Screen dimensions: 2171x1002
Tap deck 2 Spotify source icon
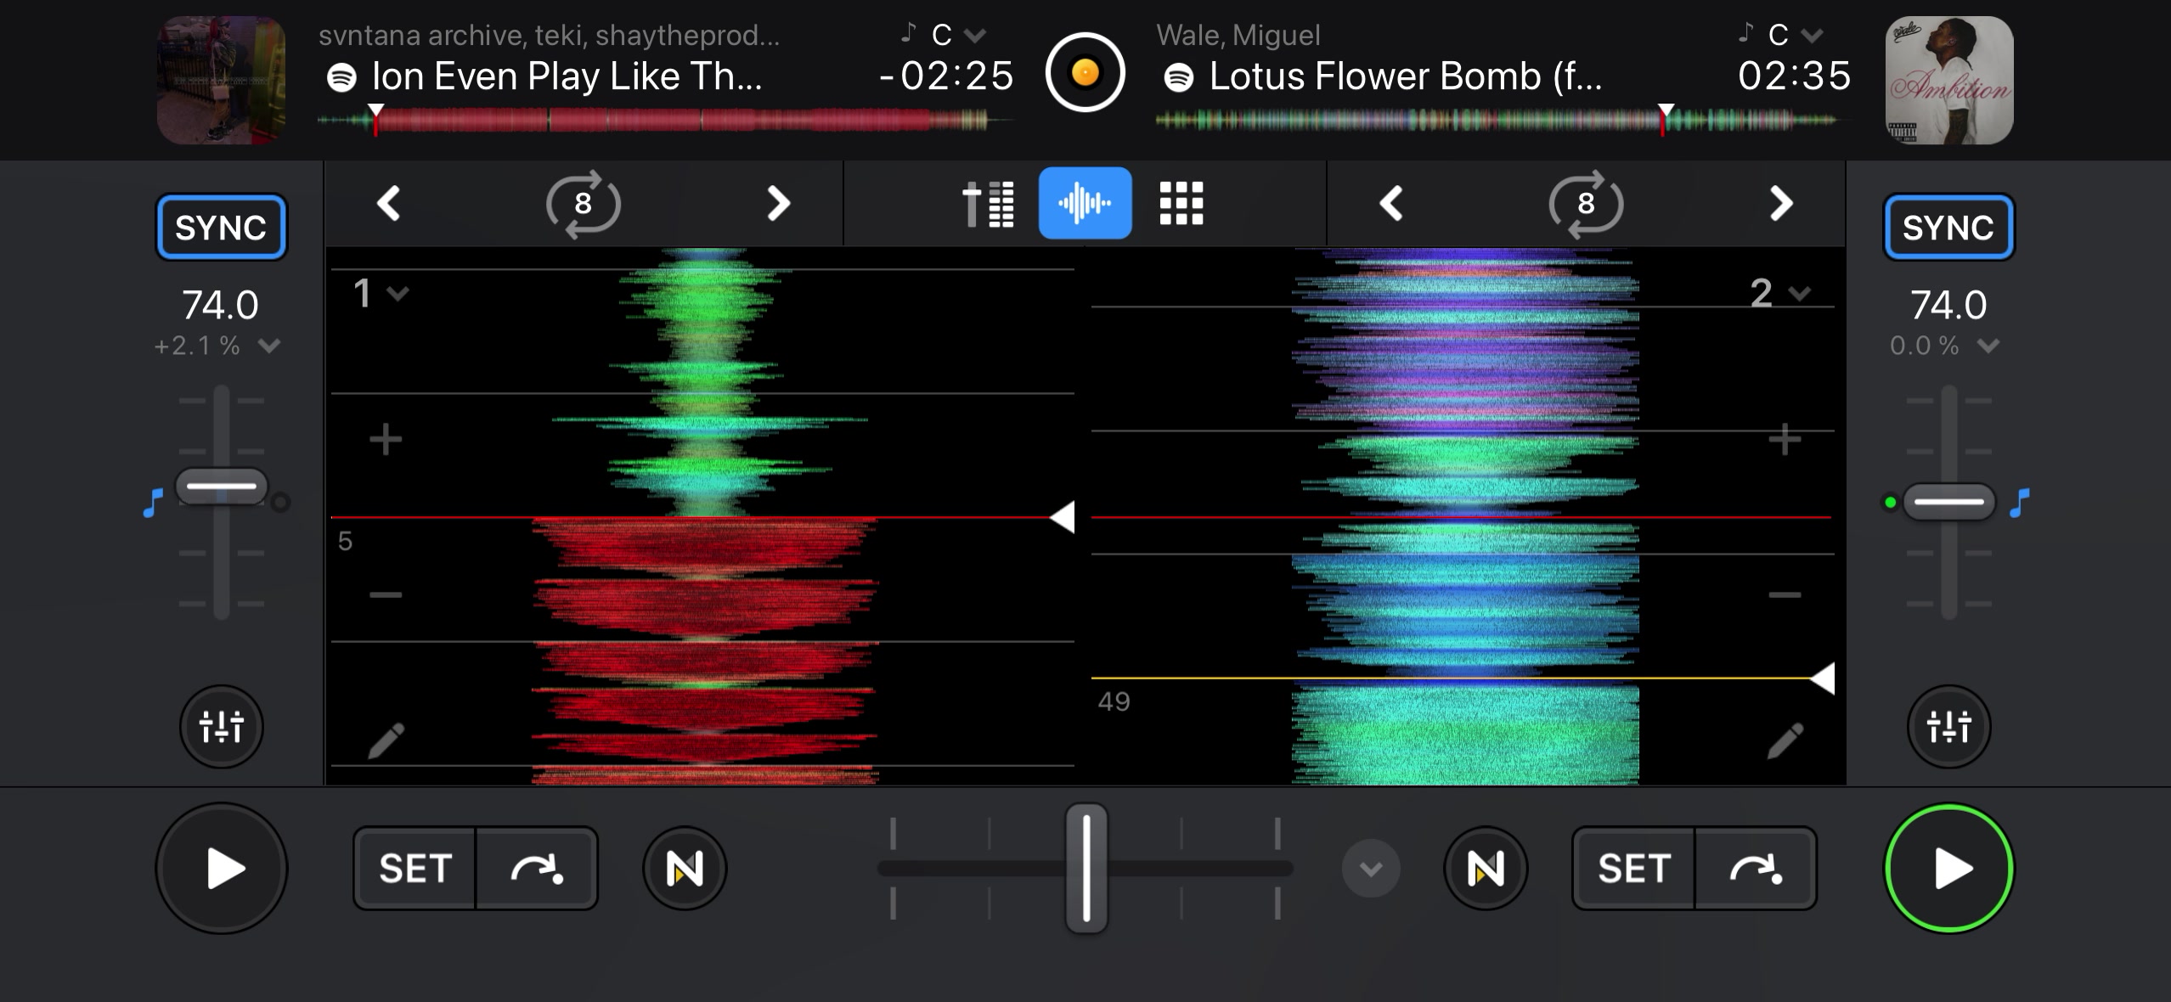(1178, 77)
